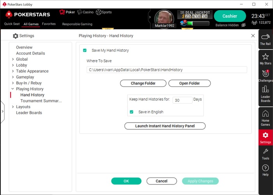This screenshot has width=273, height=195.
Task: Select Overview in settings tree
Action: pos(24,47)
